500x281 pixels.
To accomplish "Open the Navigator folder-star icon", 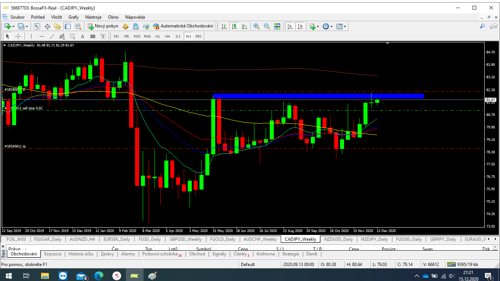I will [x=57, y=26].
